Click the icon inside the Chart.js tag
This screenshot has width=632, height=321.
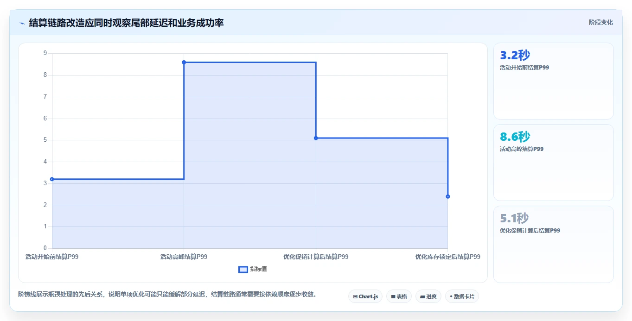(x=355, y=296)
